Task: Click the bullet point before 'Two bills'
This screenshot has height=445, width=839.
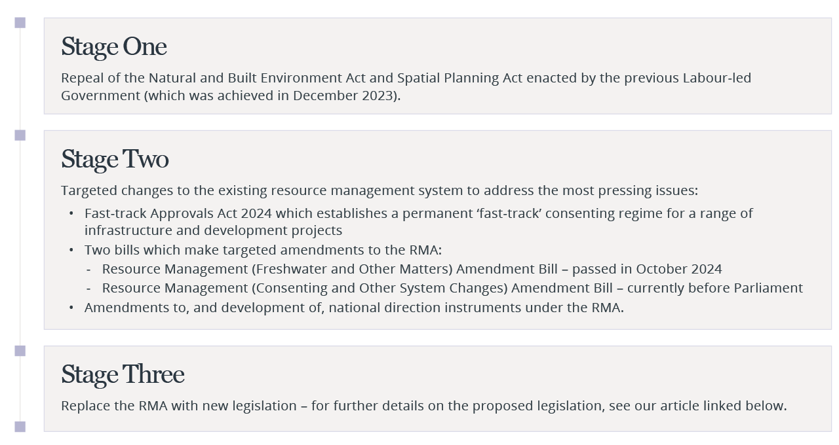Action: tap(71, 250)
